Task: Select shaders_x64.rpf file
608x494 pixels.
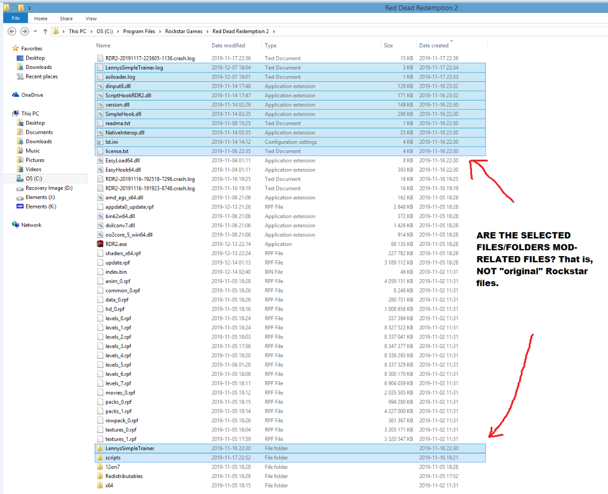Action: pos(290,253)
